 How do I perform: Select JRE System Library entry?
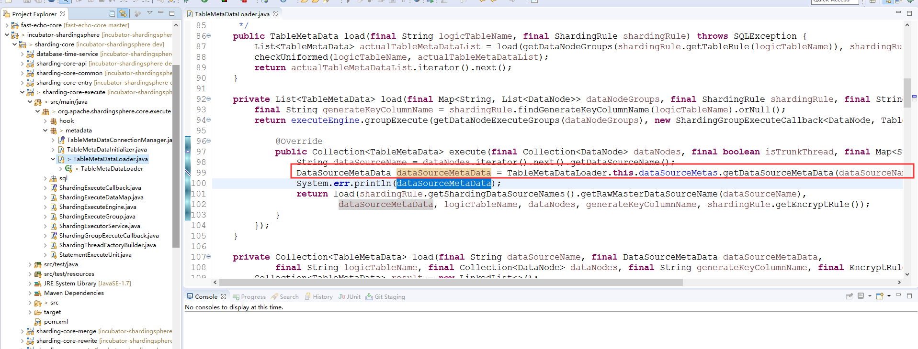(x=87, y=284)
